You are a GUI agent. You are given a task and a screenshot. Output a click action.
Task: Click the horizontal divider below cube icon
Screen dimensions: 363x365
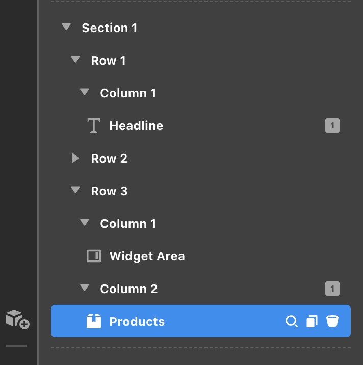pyautogui.click(x=16, y=345)
